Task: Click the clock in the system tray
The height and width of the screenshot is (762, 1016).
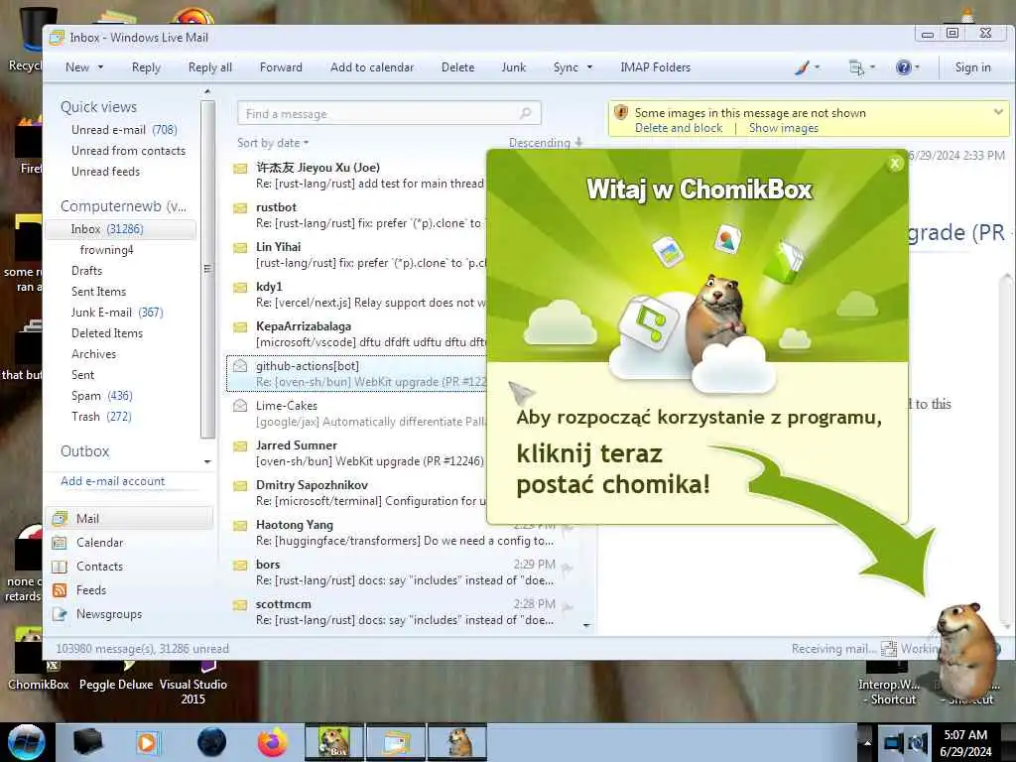Action: pyautogui.click(x=965, y=743)
